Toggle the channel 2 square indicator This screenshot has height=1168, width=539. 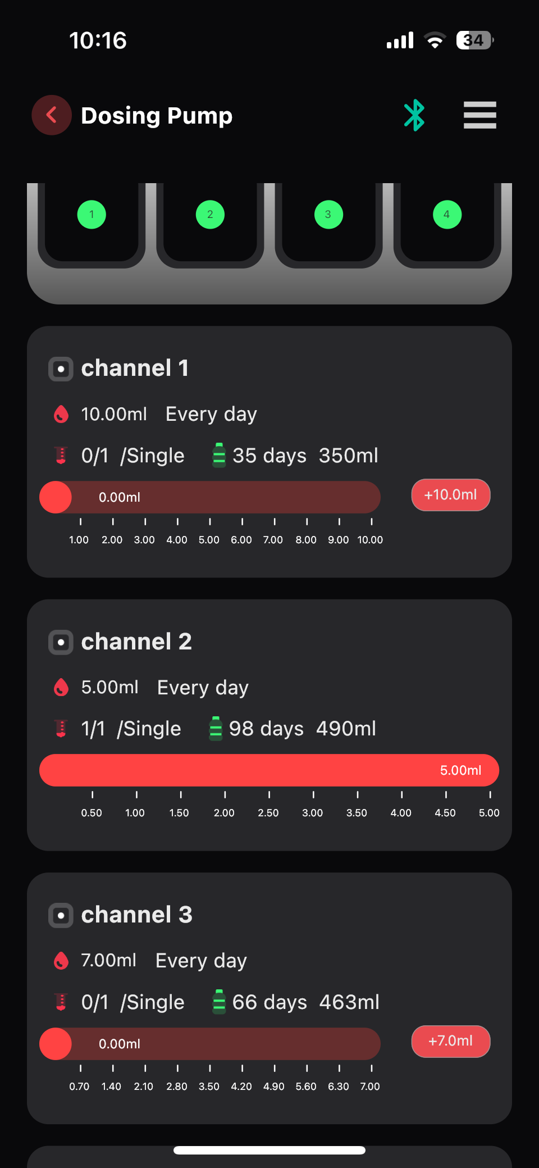(x=61, y=642)
